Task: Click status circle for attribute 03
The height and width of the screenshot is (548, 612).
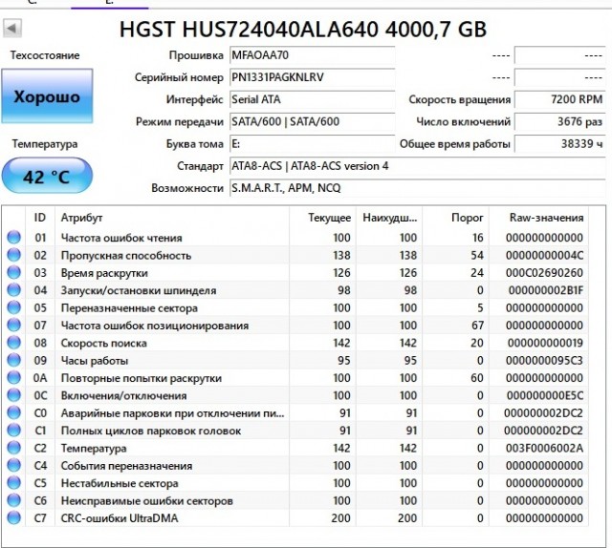Action: click(x=14, y=272)
